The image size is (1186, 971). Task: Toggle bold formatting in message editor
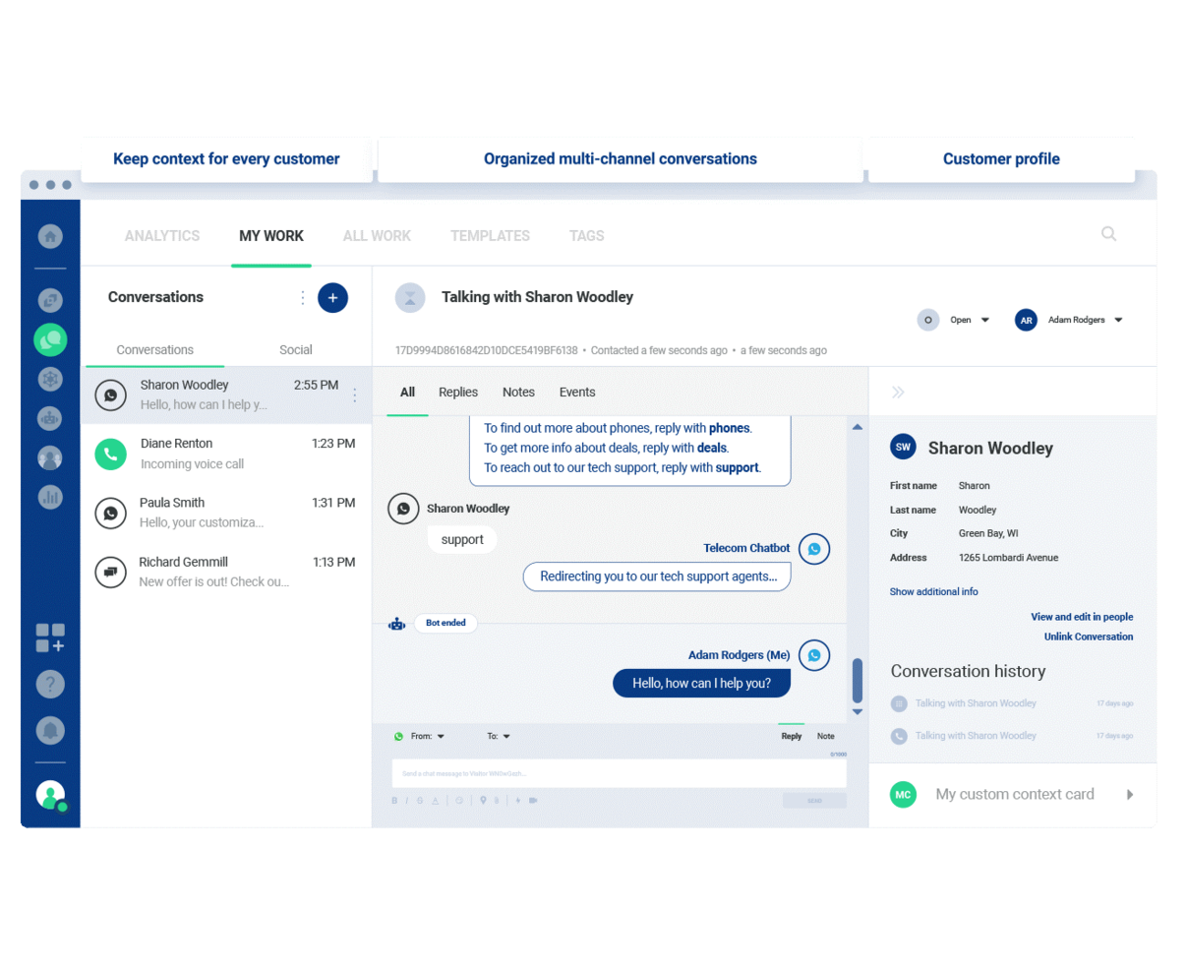[395, 801]
